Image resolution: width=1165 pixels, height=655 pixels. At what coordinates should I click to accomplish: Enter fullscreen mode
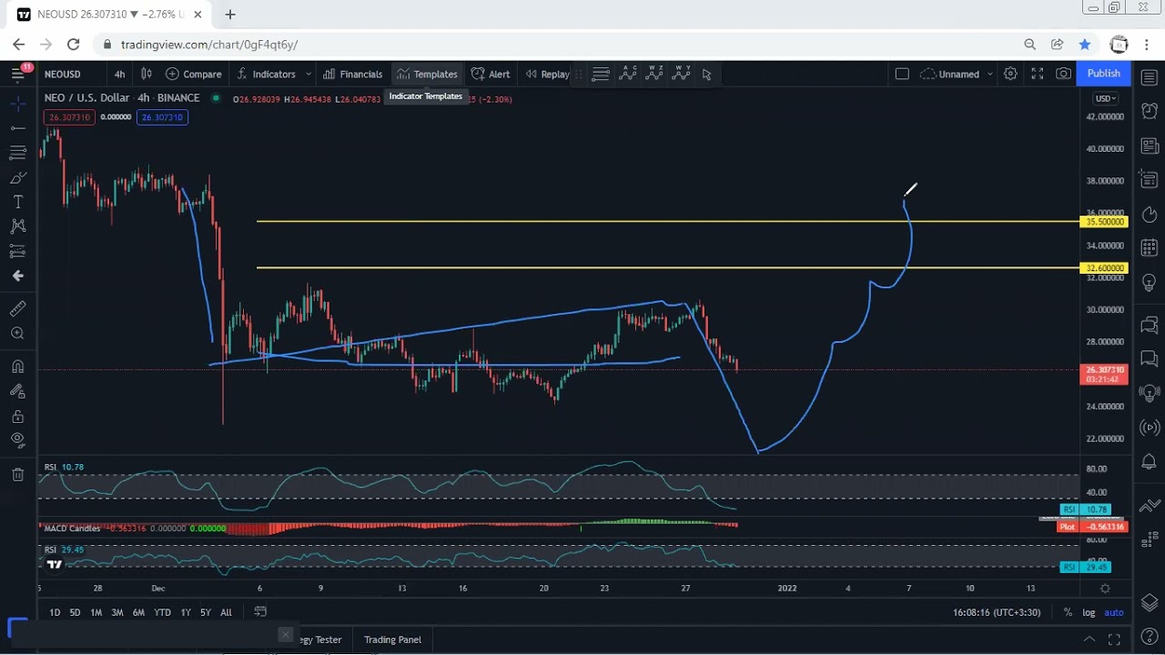click(1037, 74)
